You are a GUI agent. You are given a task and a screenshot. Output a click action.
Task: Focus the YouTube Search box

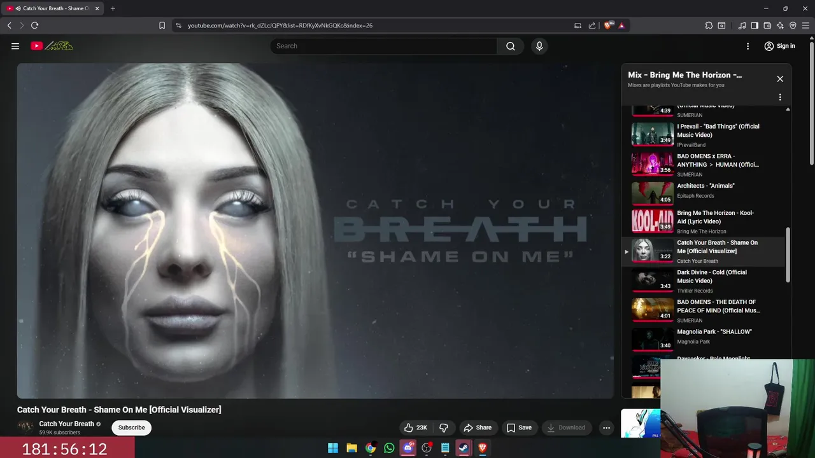point(384,46)
